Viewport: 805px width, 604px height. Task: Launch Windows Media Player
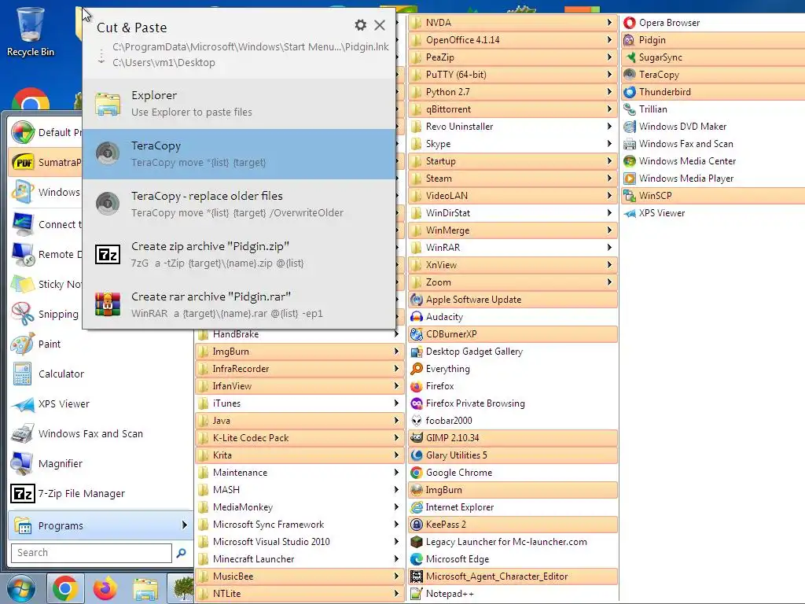pyautogui.click(x=713, y=179)
